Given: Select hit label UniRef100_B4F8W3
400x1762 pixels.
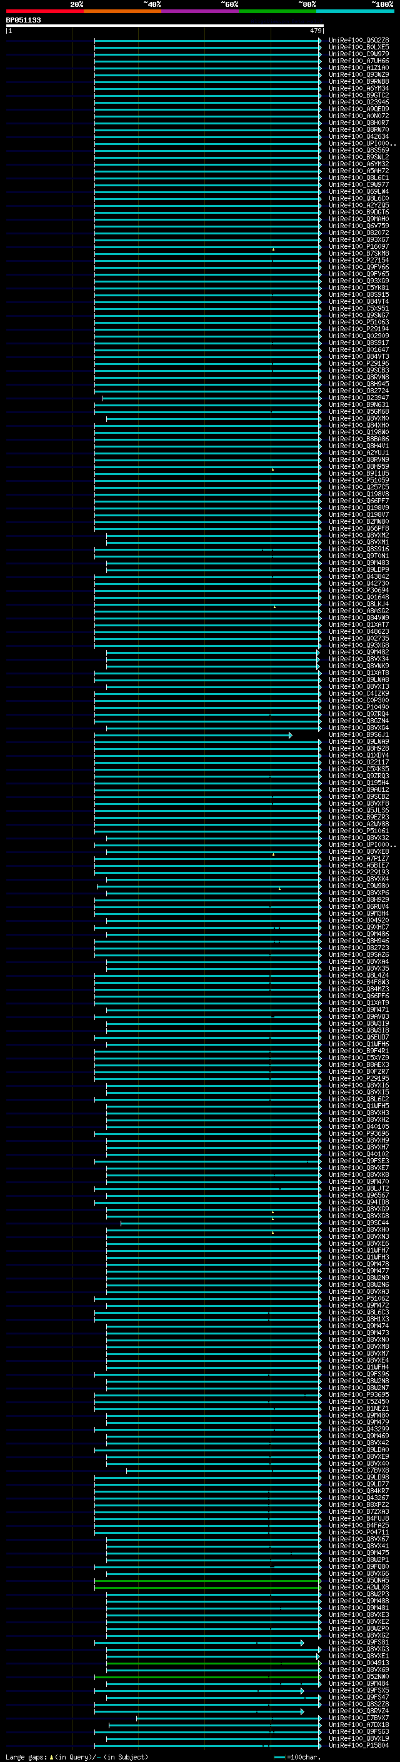Looking at the screenshot, I should [359, 982].
